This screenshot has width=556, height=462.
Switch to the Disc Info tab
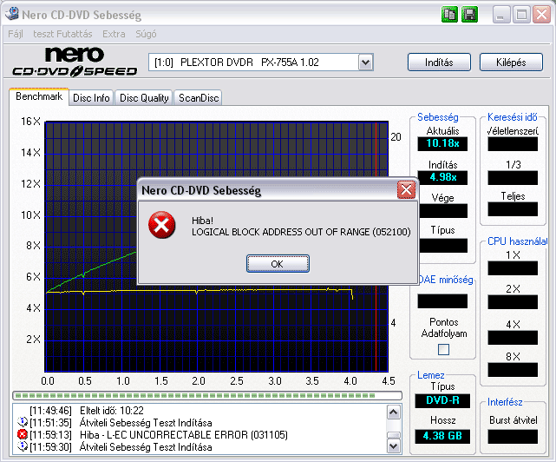tap(91, 98)
